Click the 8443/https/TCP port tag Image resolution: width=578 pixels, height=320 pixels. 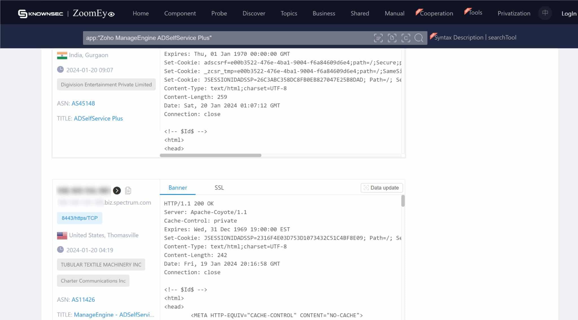click(80, 218)
